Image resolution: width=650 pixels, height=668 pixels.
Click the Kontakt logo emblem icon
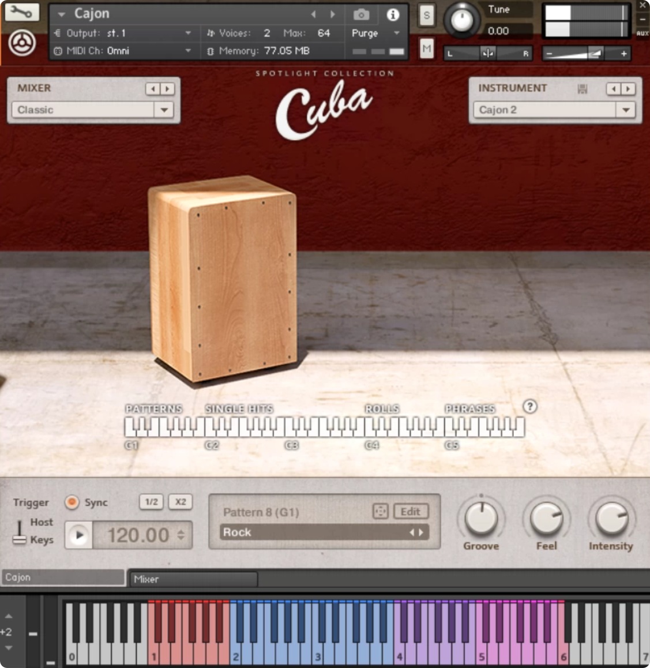click(22, 43)
